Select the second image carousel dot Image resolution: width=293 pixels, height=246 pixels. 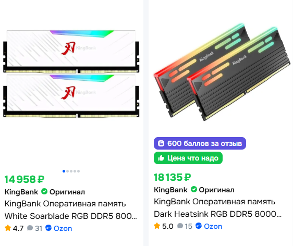67,171
